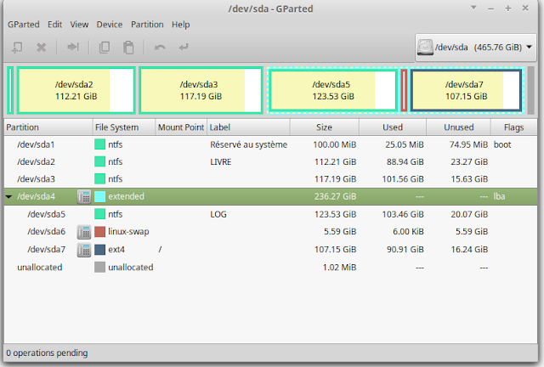Screen dimensions: 544x367
Task: Click the ntfs color square for /dev/sda1
Action: [x=100, y=144]
